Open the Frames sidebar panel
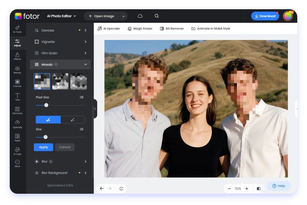 pos(17,83)
